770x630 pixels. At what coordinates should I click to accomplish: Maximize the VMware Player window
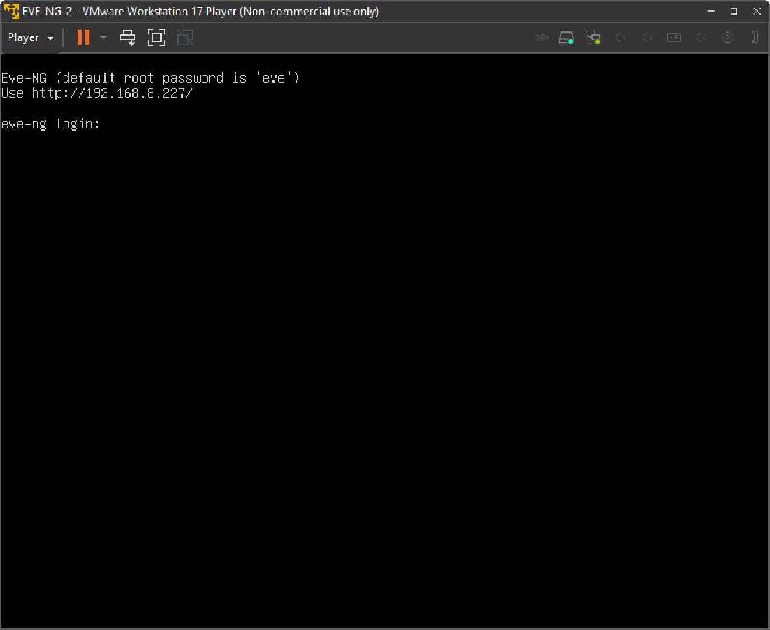734,11
